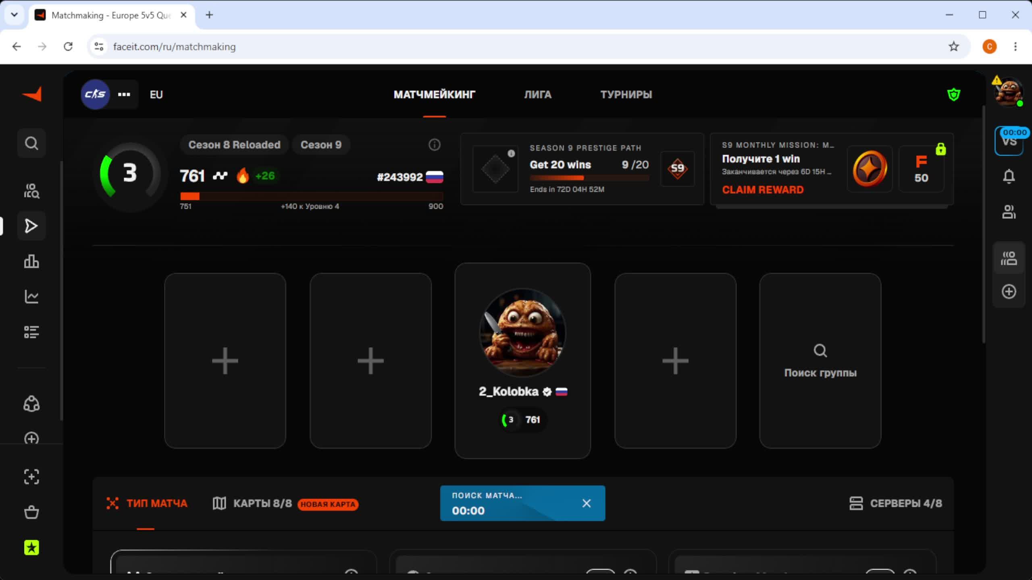Click Поиск группы to find a party
Screen dimensions: 1032x580
pos(820,361)
